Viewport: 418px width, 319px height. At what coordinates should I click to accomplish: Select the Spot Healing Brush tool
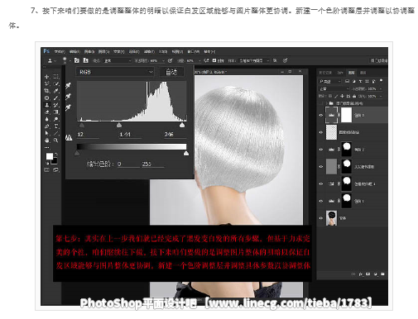tap(47, 98)
